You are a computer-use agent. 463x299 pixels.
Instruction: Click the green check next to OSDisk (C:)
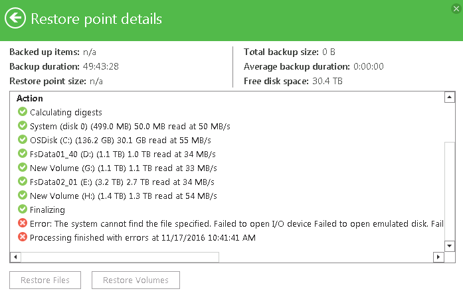[23, 139]
